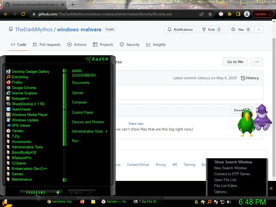Image resolution: width=276 pixels, height=207 pixels.
Task: Open Control Panel from start menu
Action: tap(82, 112)
